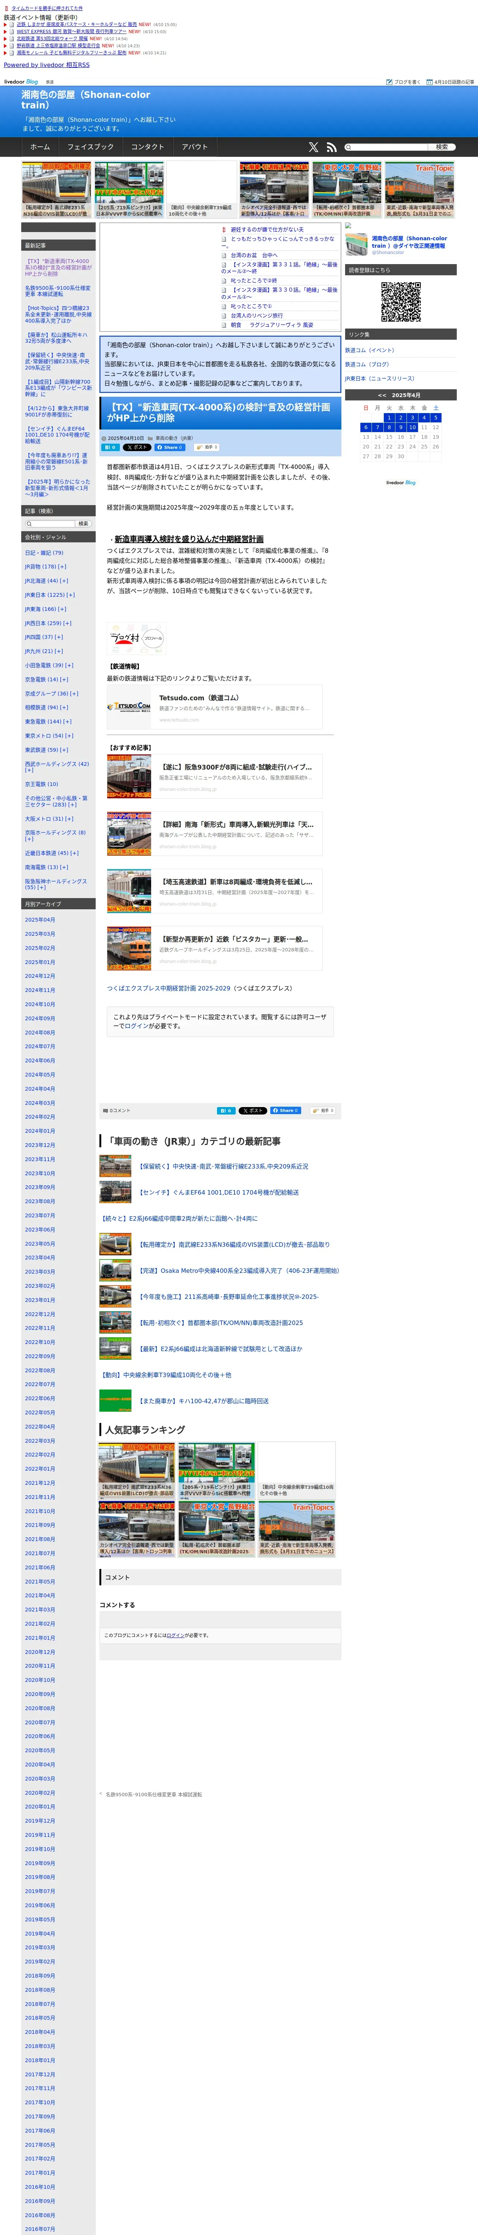Screen dimensions: 478x2235
Task: Expand JR貨物 (178) category with [+]
Action: (63, 567)
